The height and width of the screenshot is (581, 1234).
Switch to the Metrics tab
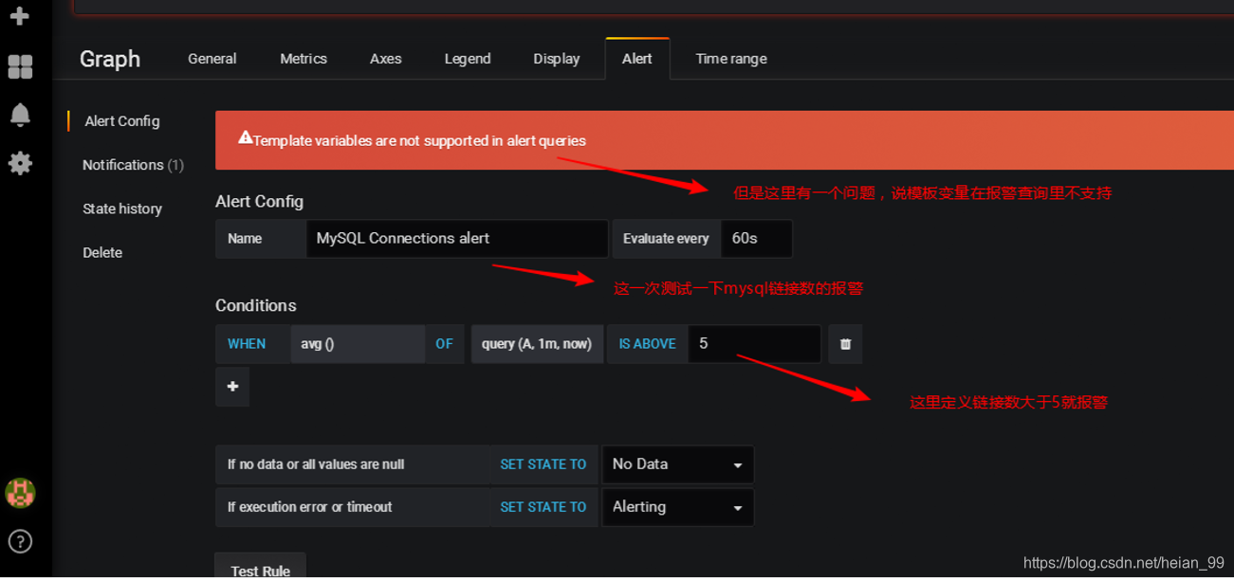click(x=304, y=59)
